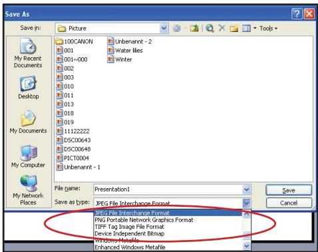Select the file 001~000

(72, 59)
